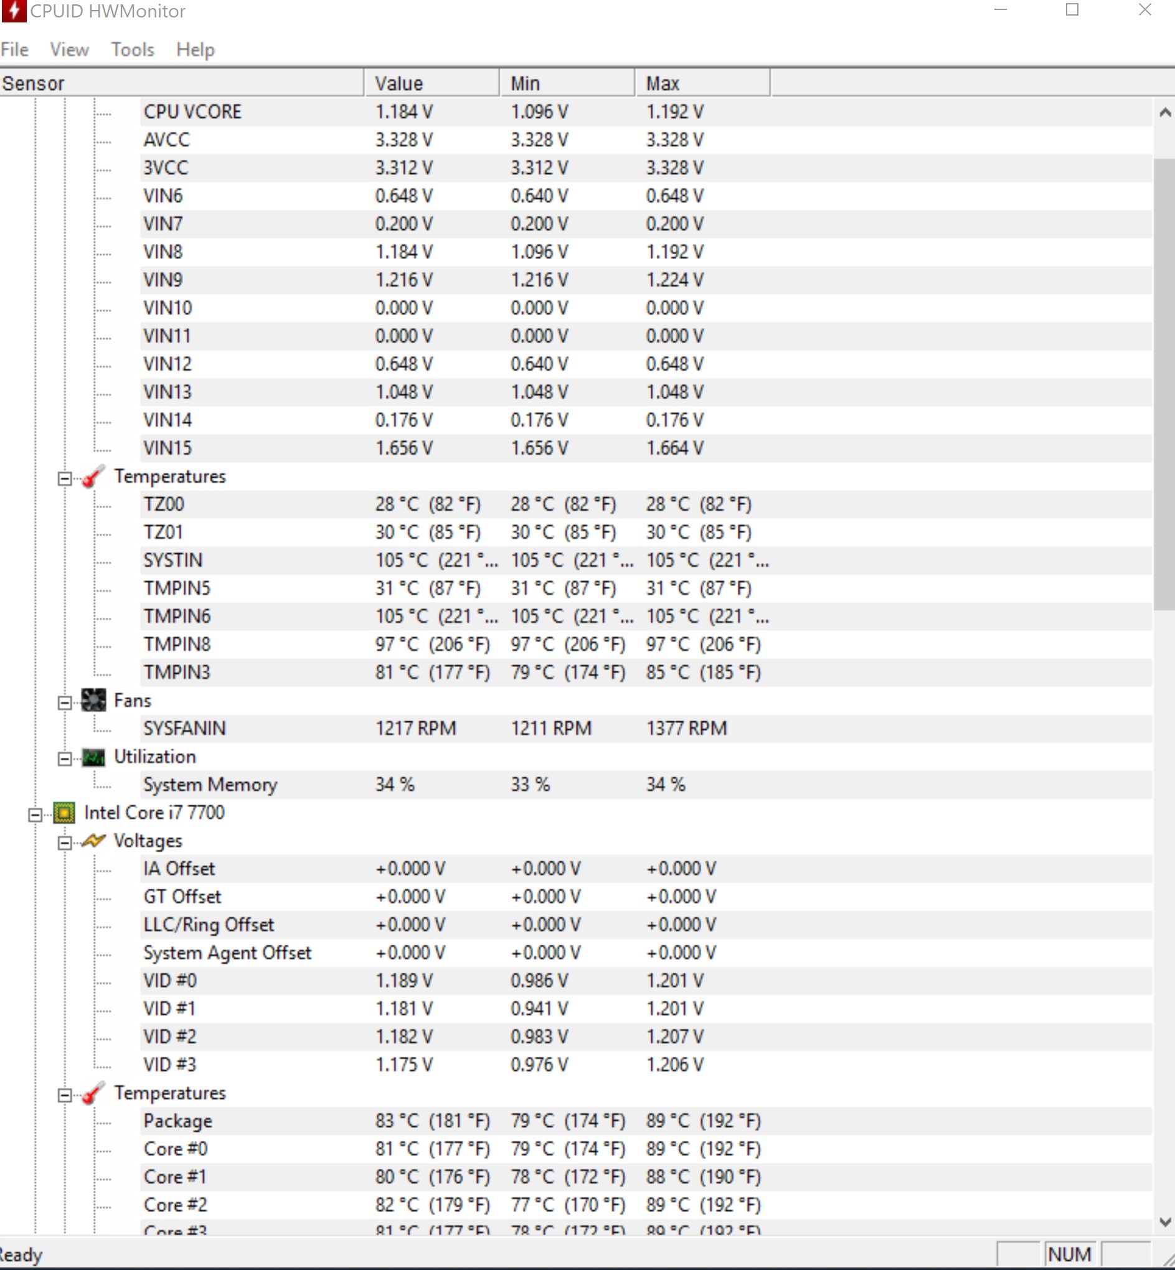This screenshot has width=1175, height=1270.
Task: Select the TMPIN3 row
Action: tap(646, 672)
